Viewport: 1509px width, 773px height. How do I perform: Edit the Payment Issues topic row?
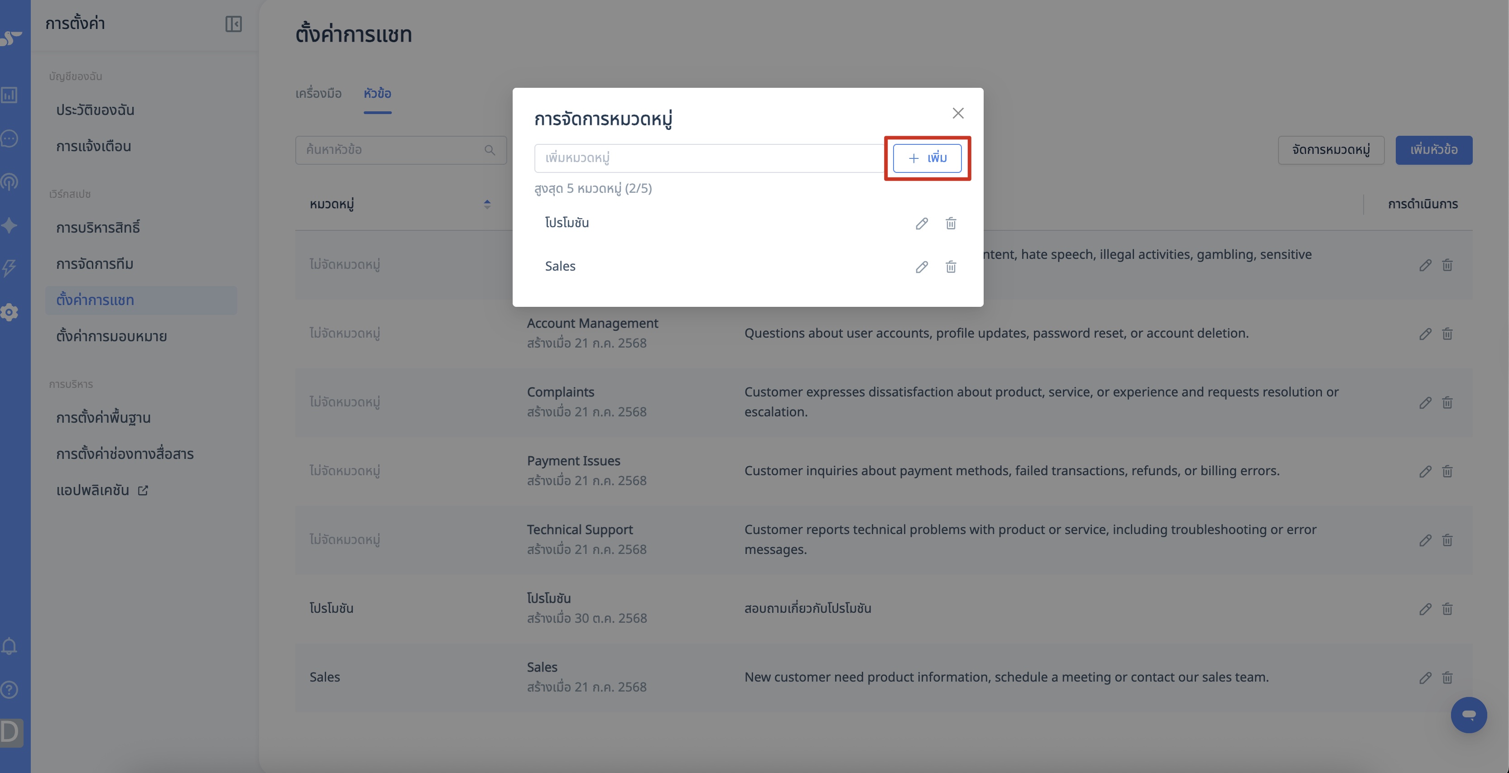pyautogui.click(x=1425, y=472)
